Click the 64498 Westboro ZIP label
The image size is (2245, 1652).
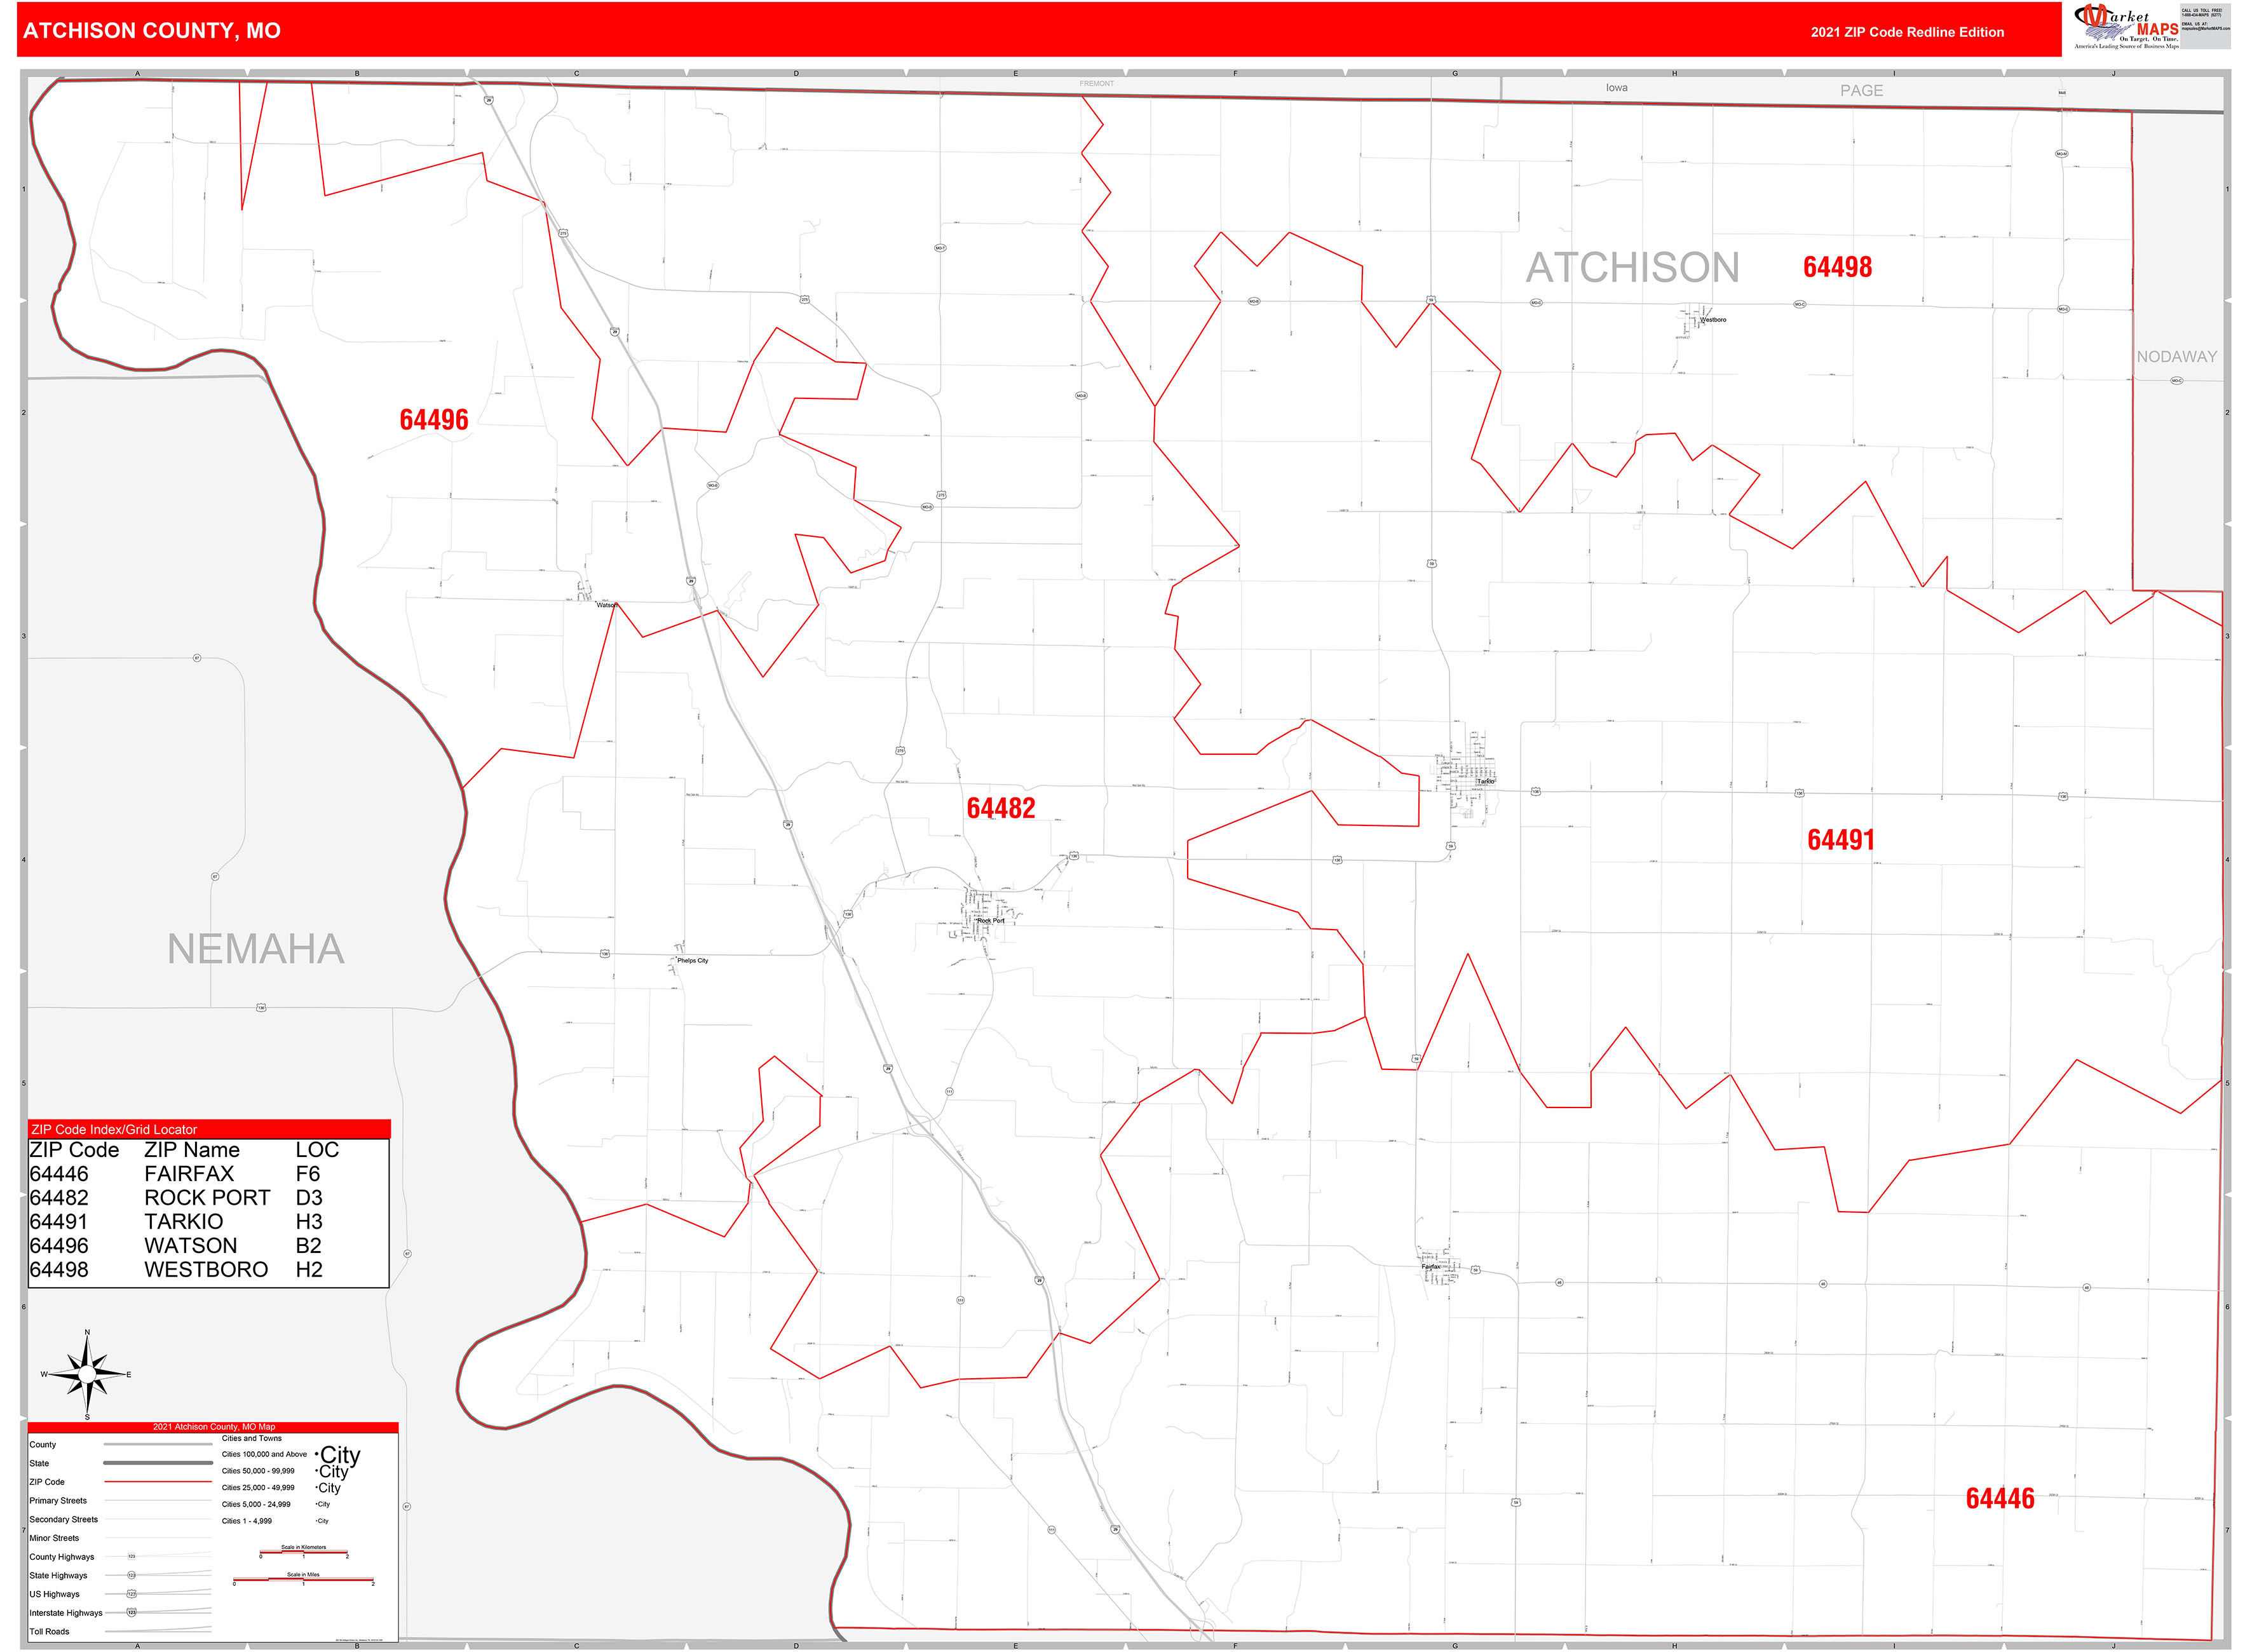pyautogui.click(x=1840, y=267)
